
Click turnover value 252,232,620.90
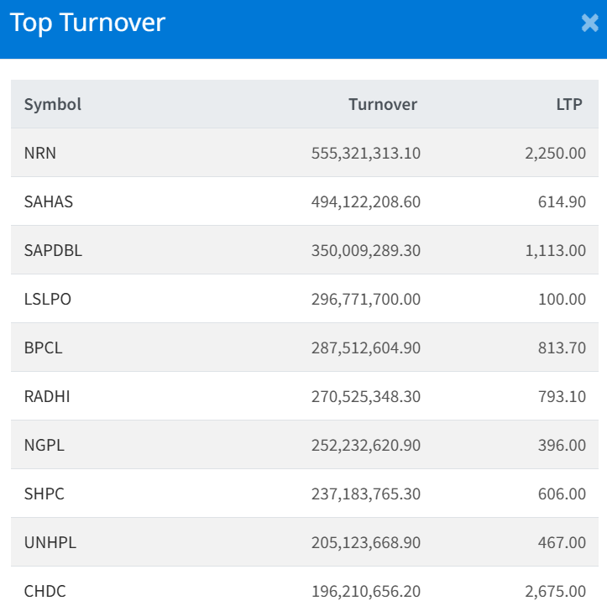coord(366,446)
